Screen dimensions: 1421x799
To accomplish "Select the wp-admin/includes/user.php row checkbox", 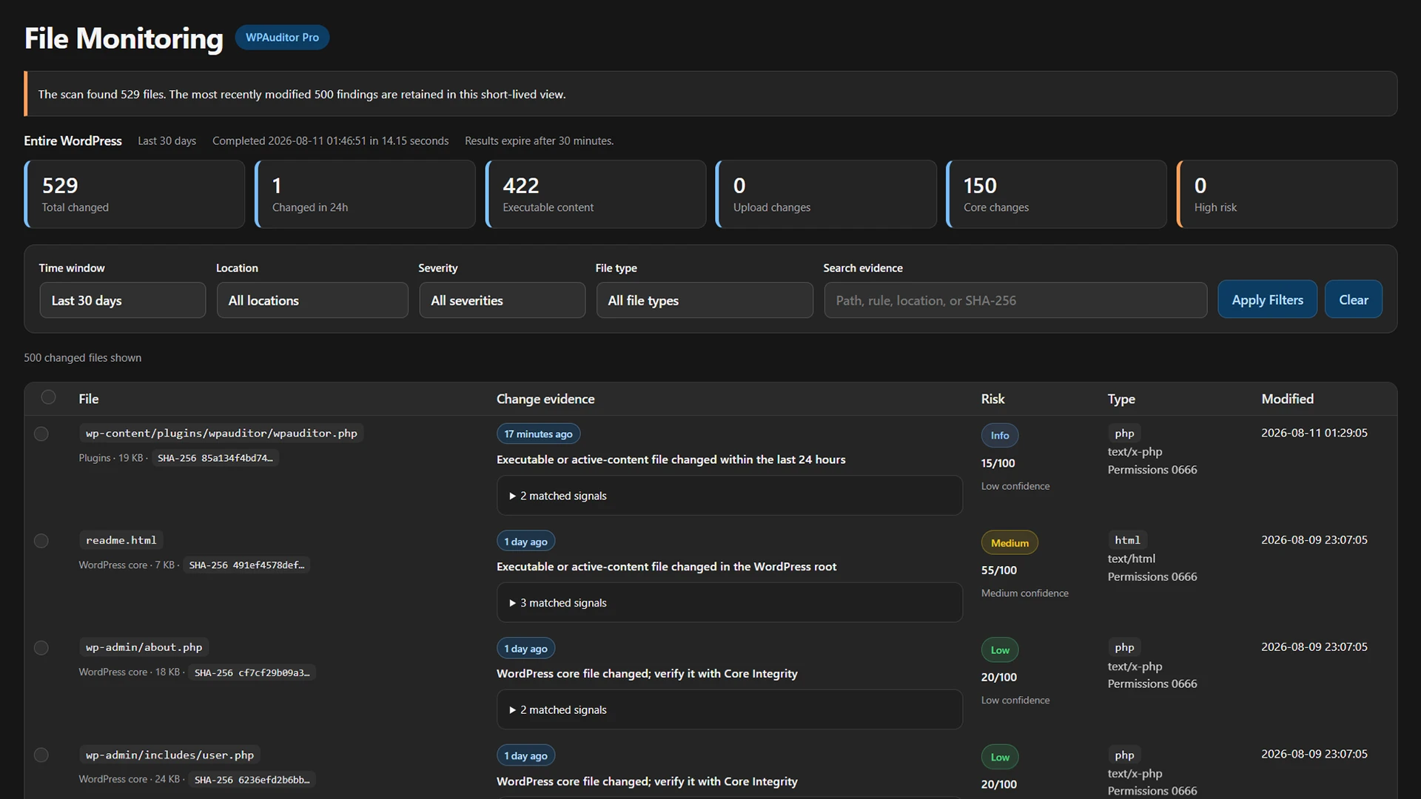I will click(x=41, y=755).
